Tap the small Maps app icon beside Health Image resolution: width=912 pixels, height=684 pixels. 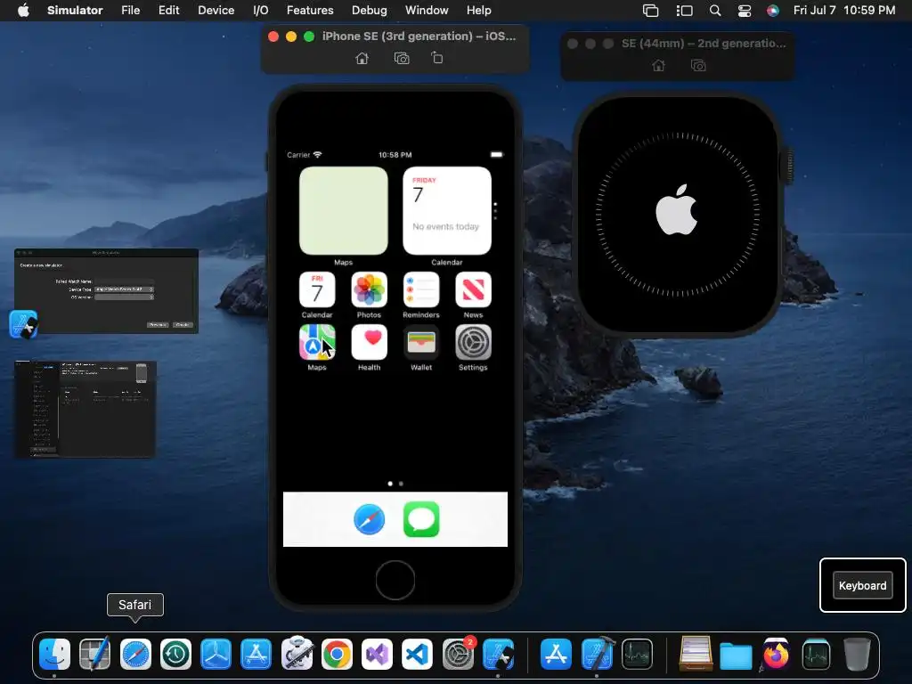pos(317,342)
